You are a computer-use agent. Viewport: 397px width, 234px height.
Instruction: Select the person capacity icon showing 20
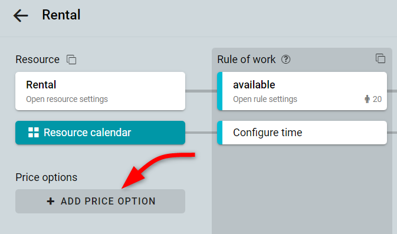point(367,99)
